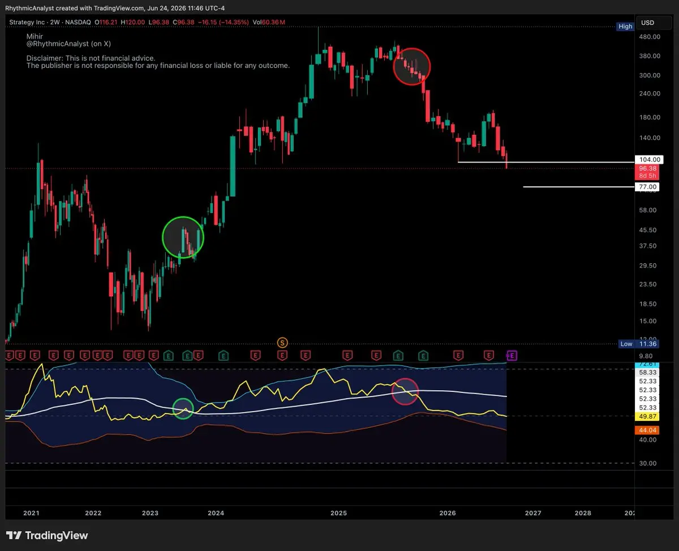This screenshot has height=551, width=679.
Task: Click the 380.00 price axis value
Action: click(x=649, y=56)
